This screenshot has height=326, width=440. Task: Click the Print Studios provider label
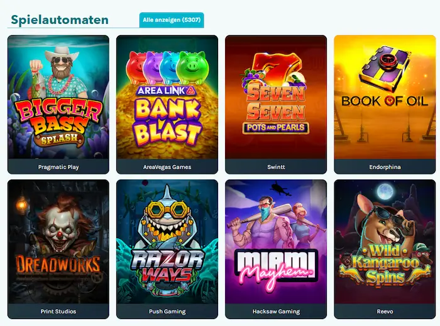[x=58, y=311]
